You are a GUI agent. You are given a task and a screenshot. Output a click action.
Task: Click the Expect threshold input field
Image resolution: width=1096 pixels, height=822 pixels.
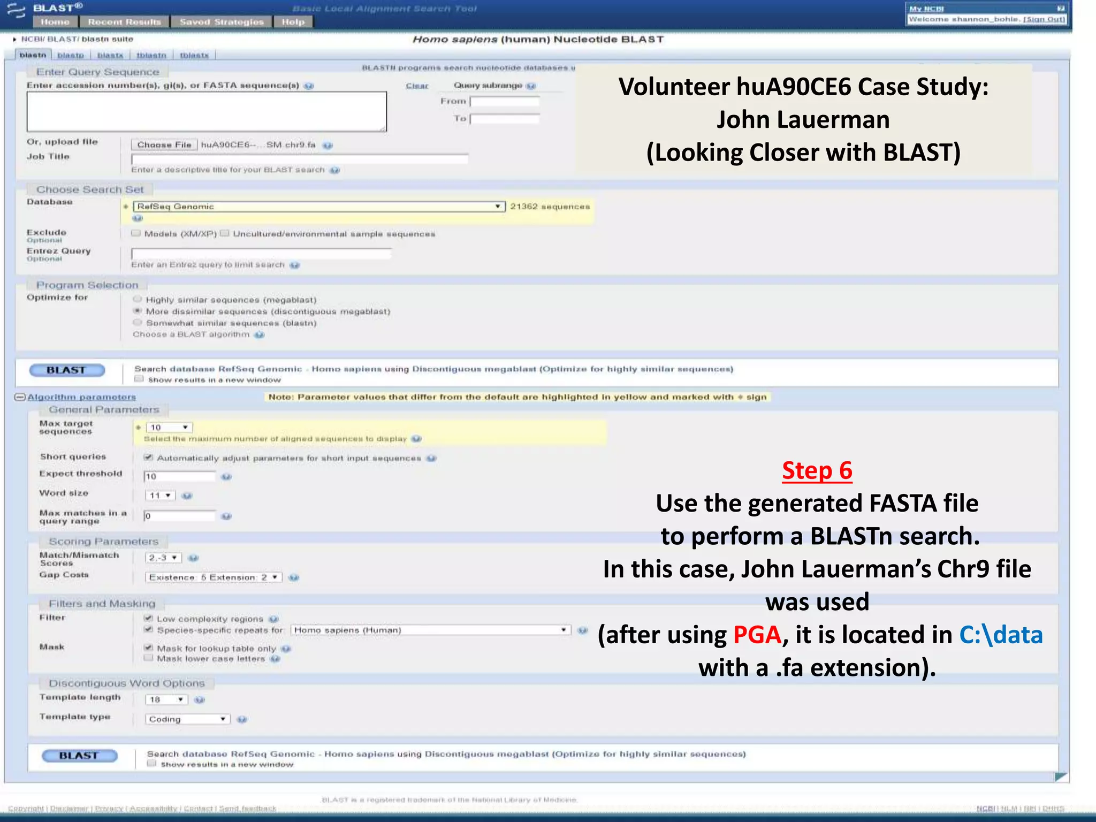(179, 476)
